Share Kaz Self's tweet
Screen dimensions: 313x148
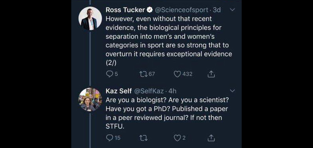click(211, 138)
